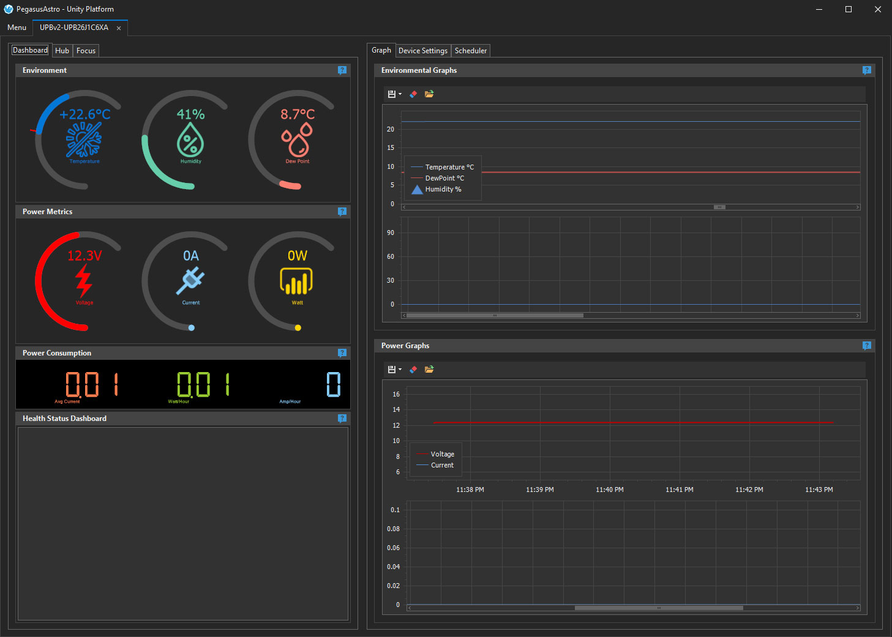Click the Current legend entry in Power Graphs
This screenshot has height=637, width=892.
click(x=436, y=465)
